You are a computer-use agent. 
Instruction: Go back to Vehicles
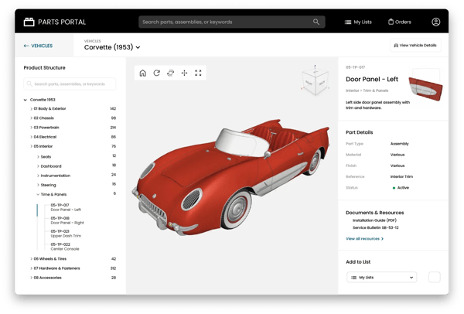[x=38, y=46]
